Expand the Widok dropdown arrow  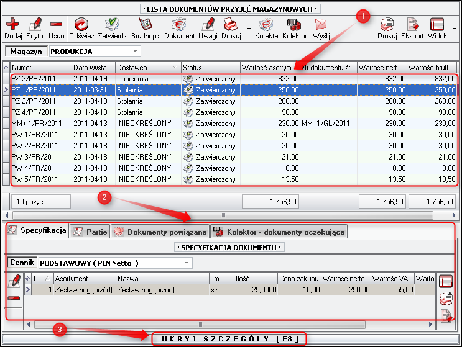click(x=454, y=29)
